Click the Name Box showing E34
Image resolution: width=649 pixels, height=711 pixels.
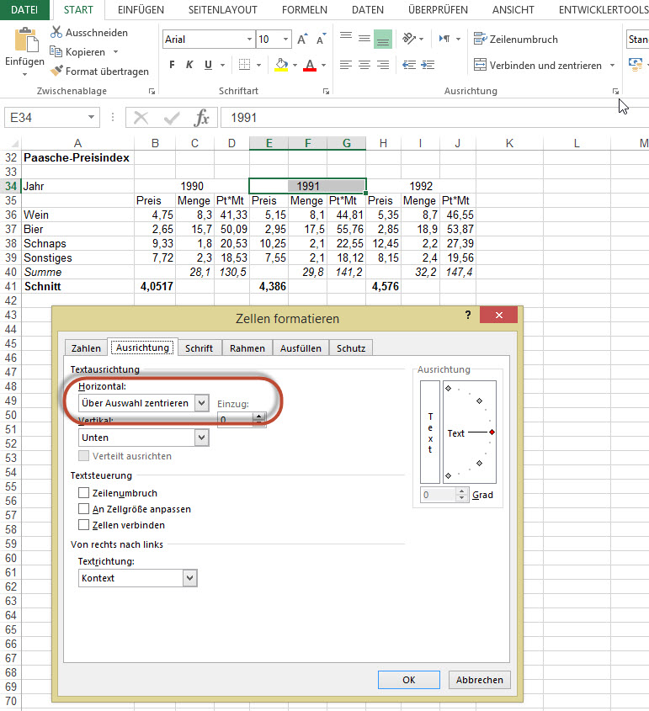[45, 118]
